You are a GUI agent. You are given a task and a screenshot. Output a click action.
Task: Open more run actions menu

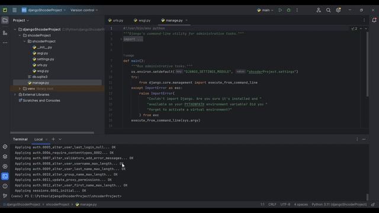click(297, 10)
